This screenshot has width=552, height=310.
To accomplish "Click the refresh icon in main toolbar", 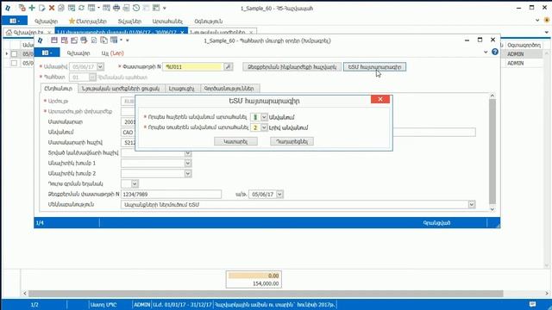I will click(81, 8).
